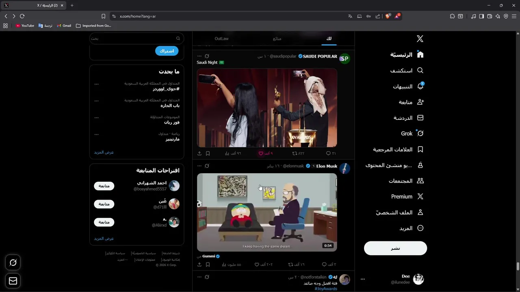This screenshot has height=292, width=520.
Task: Reply to the Elon Musk post
Action: [329, 264]
